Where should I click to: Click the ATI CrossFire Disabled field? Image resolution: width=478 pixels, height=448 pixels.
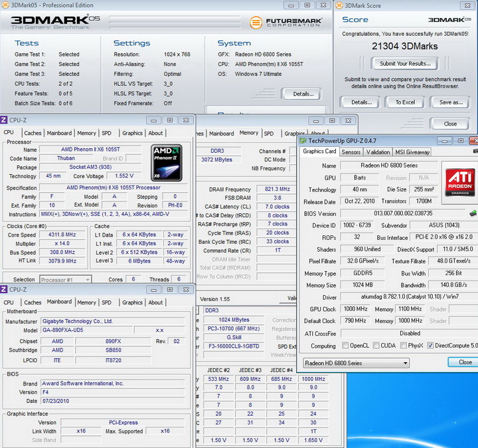tap(410, 333)
